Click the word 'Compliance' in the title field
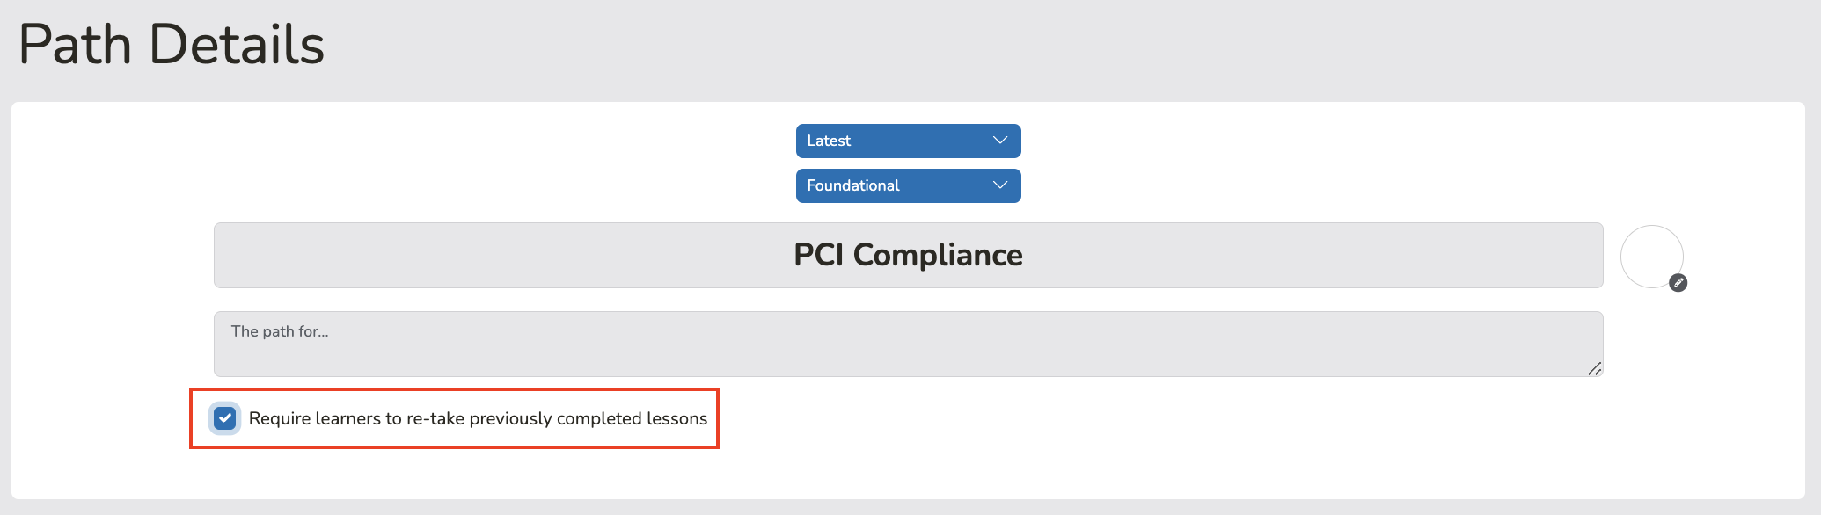 938,255
